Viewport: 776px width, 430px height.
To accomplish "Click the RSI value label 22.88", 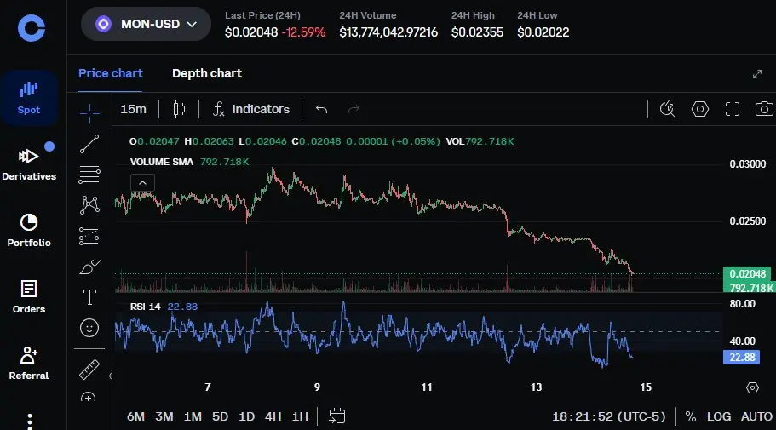I will pyautogui.click(x=741, y=358).
